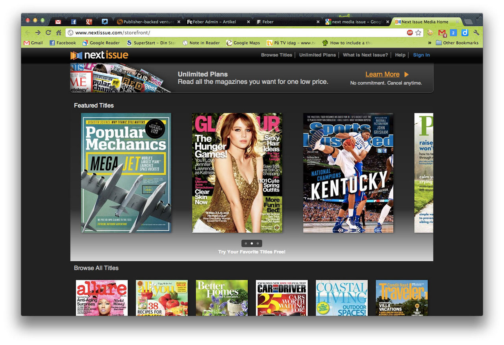Sign In to Next Issue

tap(421, 55)
